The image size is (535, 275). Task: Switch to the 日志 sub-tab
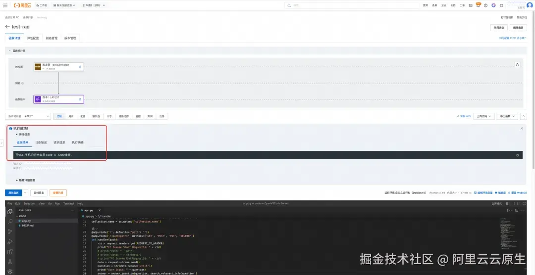109,116
